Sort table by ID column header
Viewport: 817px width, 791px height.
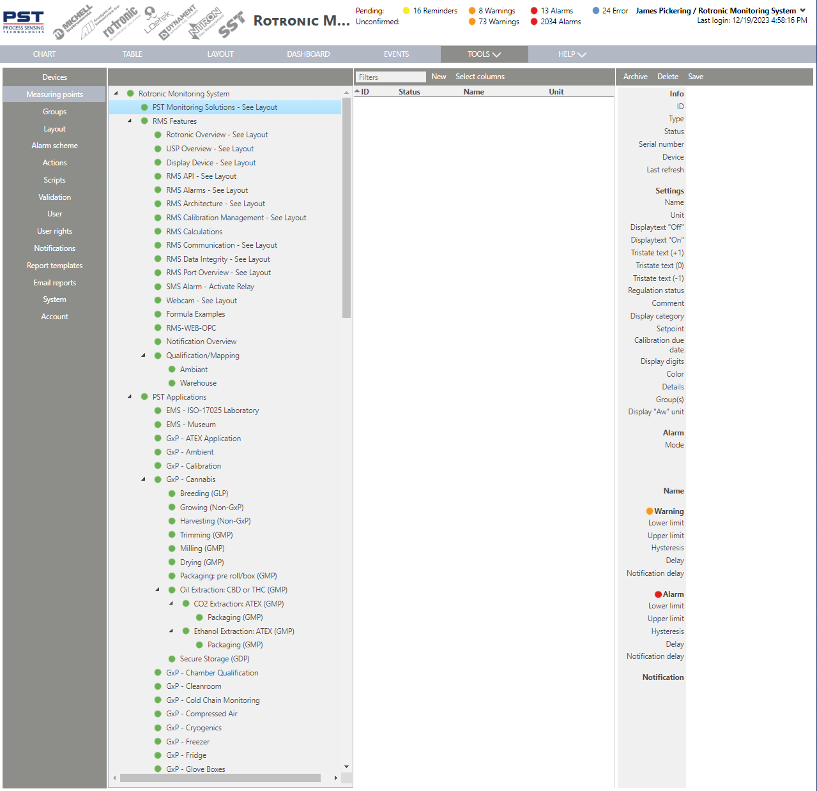[x=365, y=92]
